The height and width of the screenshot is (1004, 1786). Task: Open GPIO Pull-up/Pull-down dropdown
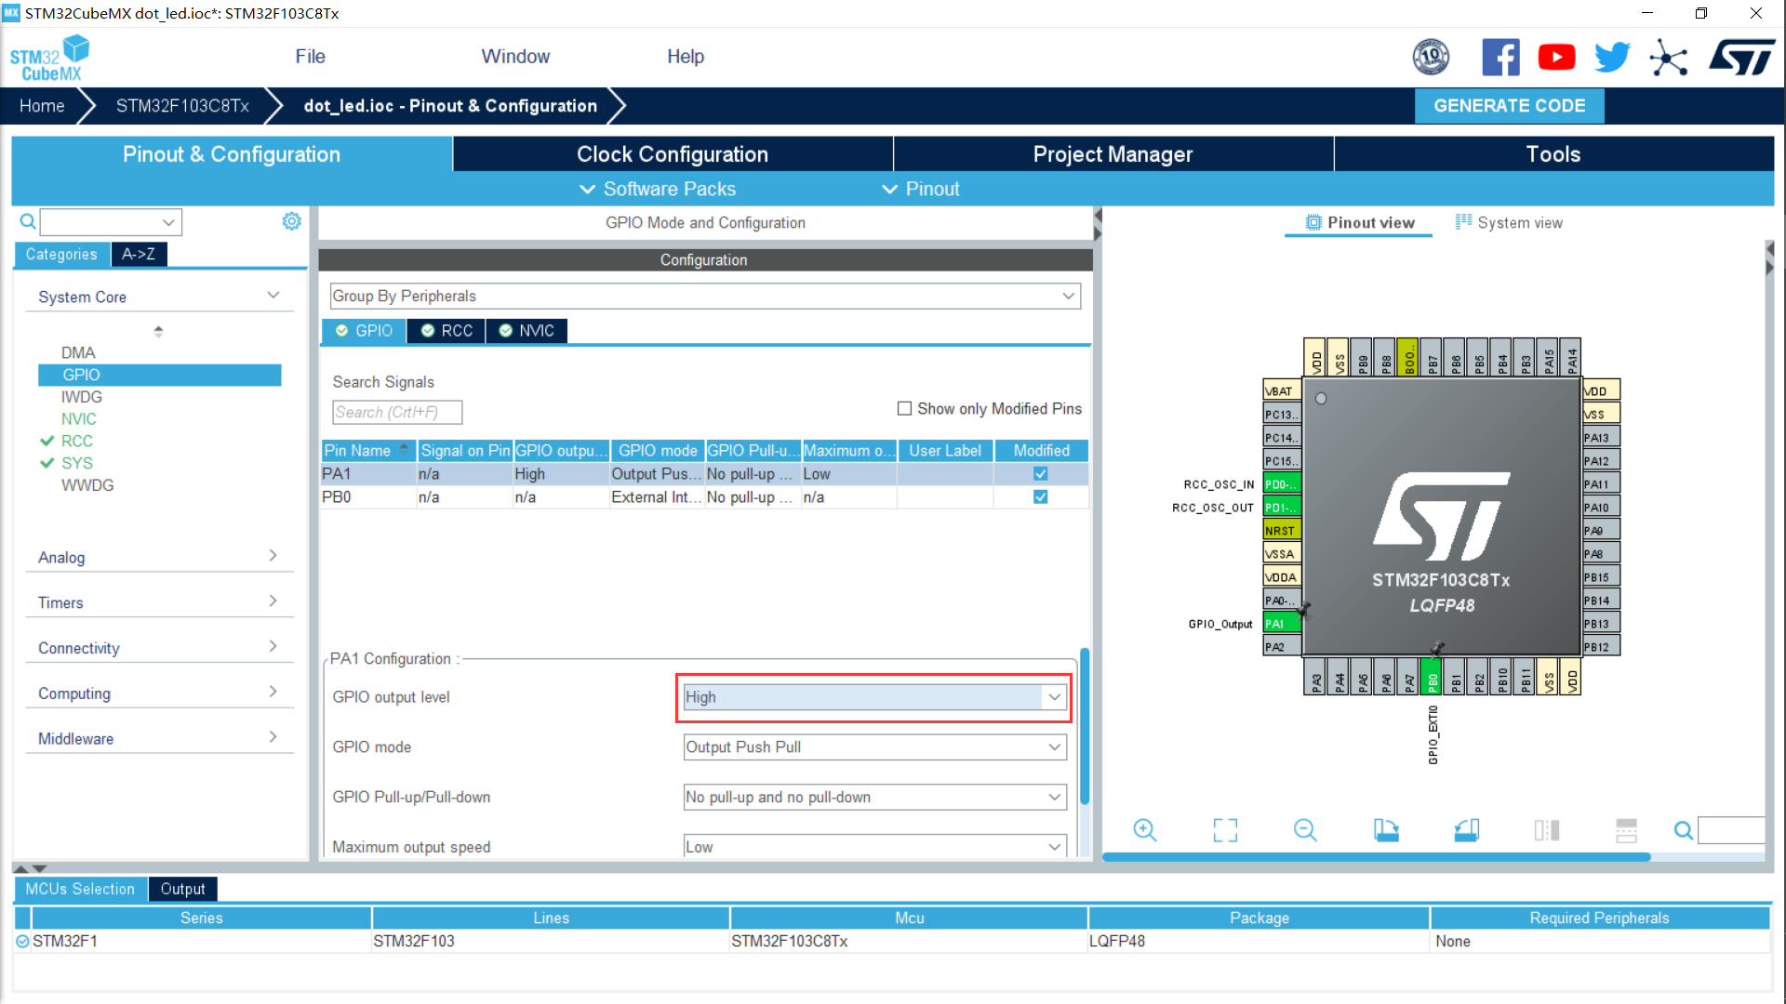(874, 798)
